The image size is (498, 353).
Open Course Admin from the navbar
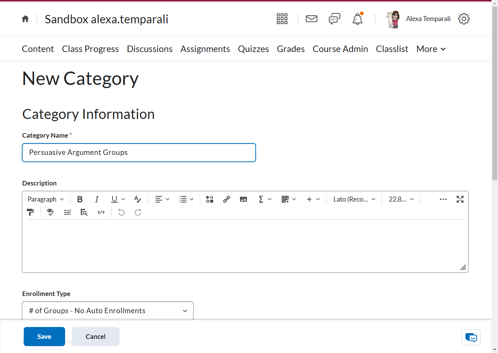point(340,49)
